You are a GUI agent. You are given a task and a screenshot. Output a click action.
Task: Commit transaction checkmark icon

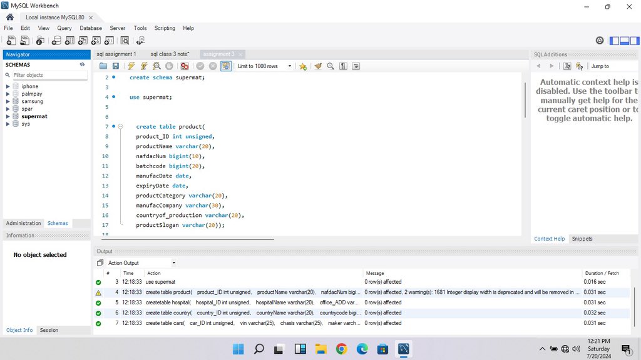pyautogui.click(x=200, y=66)
